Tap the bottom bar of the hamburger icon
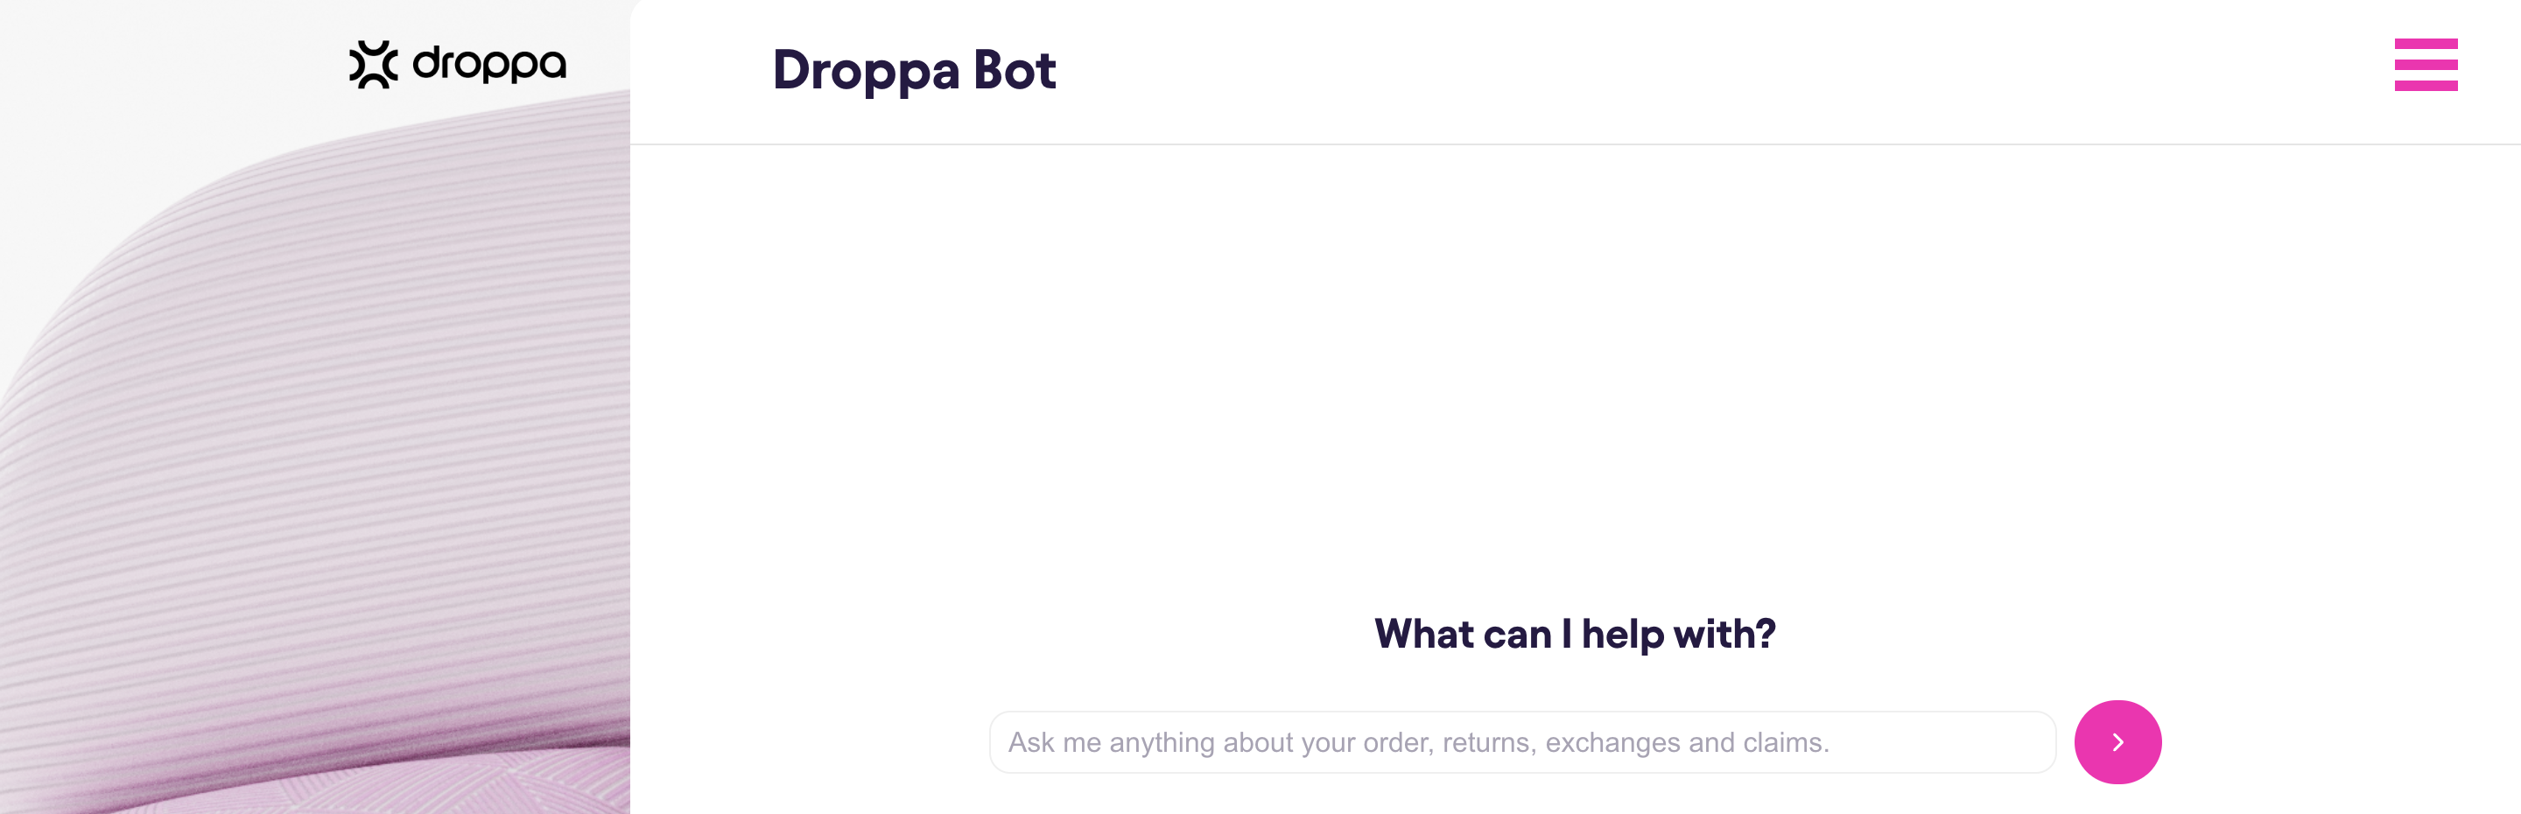 click(x=2425, y=86)
